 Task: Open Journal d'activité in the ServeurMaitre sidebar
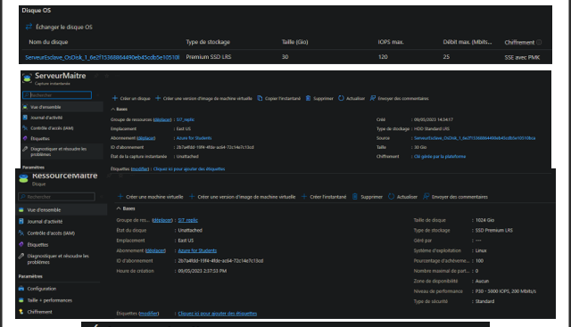tap(46, 118)
